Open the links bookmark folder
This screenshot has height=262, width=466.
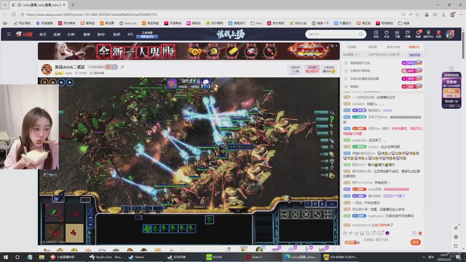(x=256, y=23)
